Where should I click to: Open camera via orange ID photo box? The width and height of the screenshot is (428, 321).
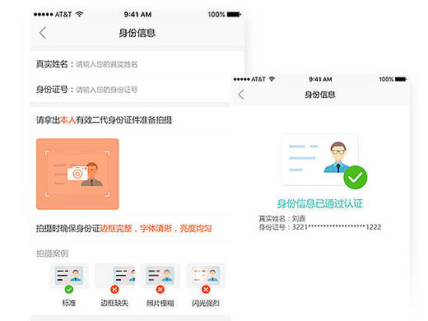click(x=77, y=174)
